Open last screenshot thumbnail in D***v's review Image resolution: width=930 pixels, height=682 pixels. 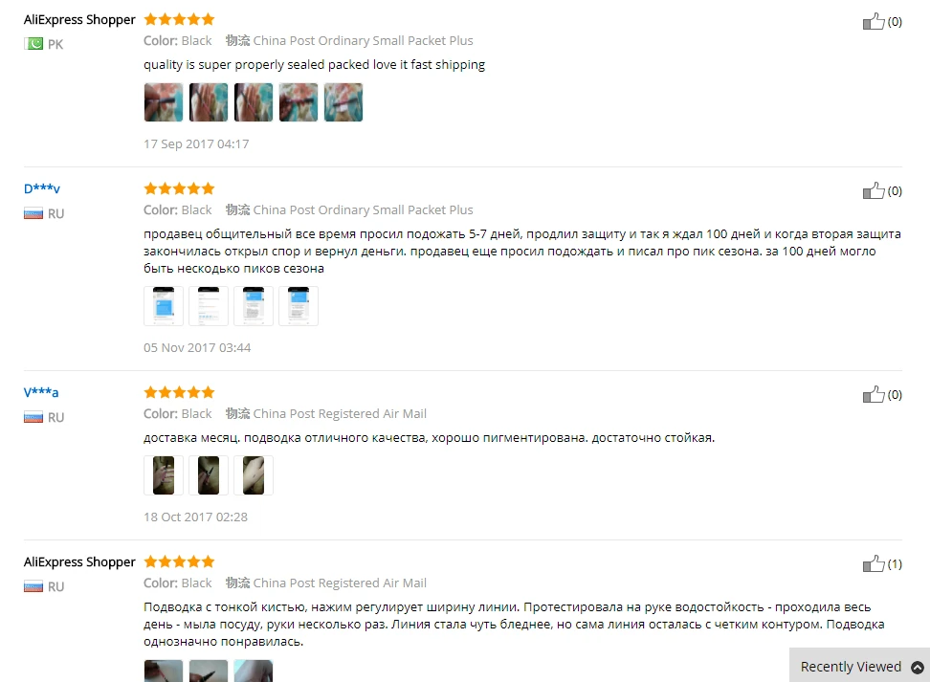(299, 306)
